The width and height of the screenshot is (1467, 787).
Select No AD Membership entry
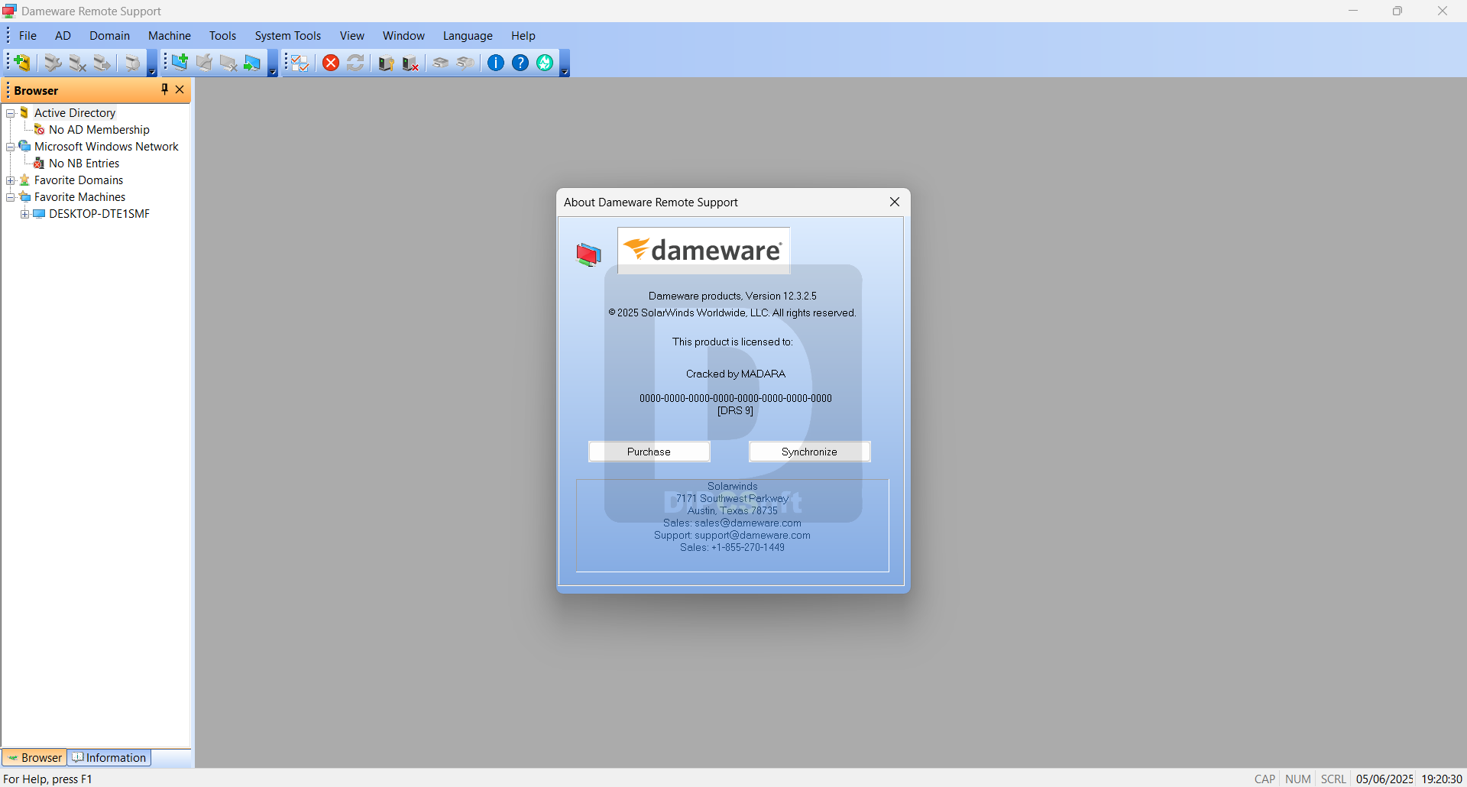point(99,130)
